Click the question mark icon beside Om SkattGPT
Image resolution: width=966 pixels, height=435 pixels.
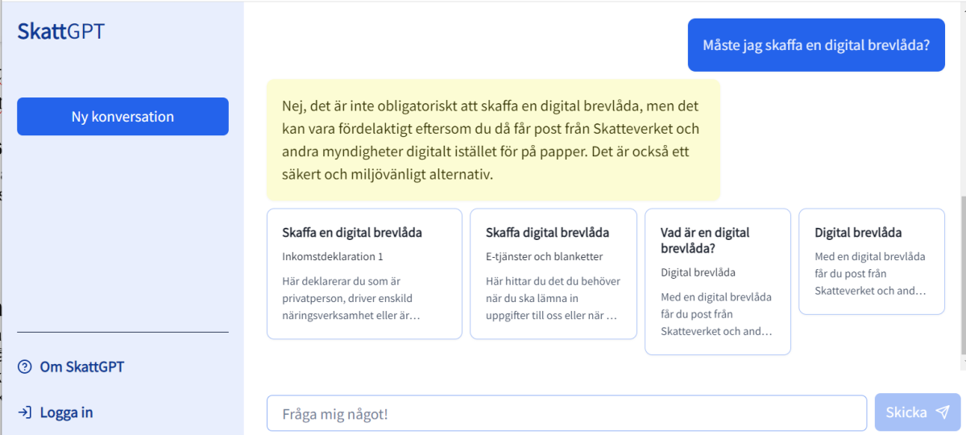[x=24, y=367]
